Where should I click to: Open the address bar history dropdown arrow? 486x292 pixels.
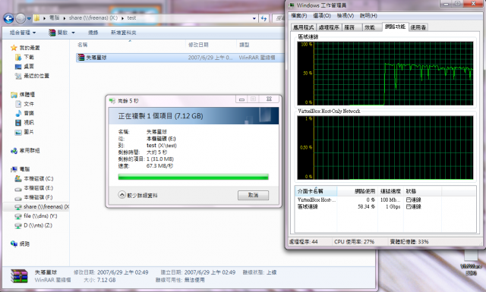tap(254, 18)
